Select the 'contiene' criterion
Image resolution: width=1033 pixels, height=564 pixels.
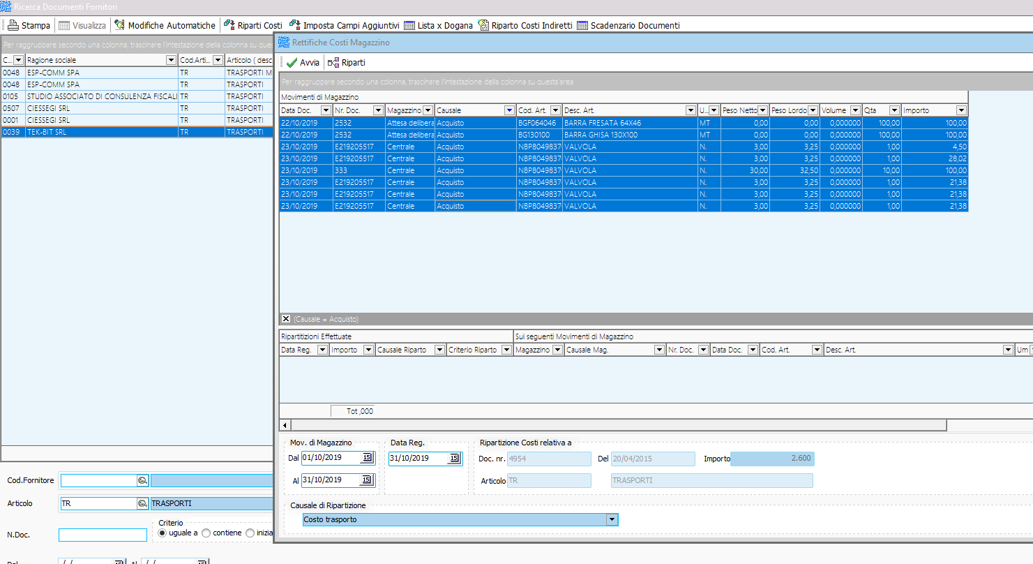click(x=206, y=533)
